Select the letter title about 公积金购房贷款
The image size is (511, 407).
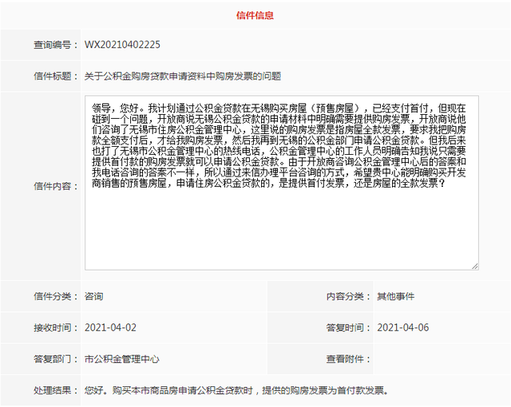point(183,76)
